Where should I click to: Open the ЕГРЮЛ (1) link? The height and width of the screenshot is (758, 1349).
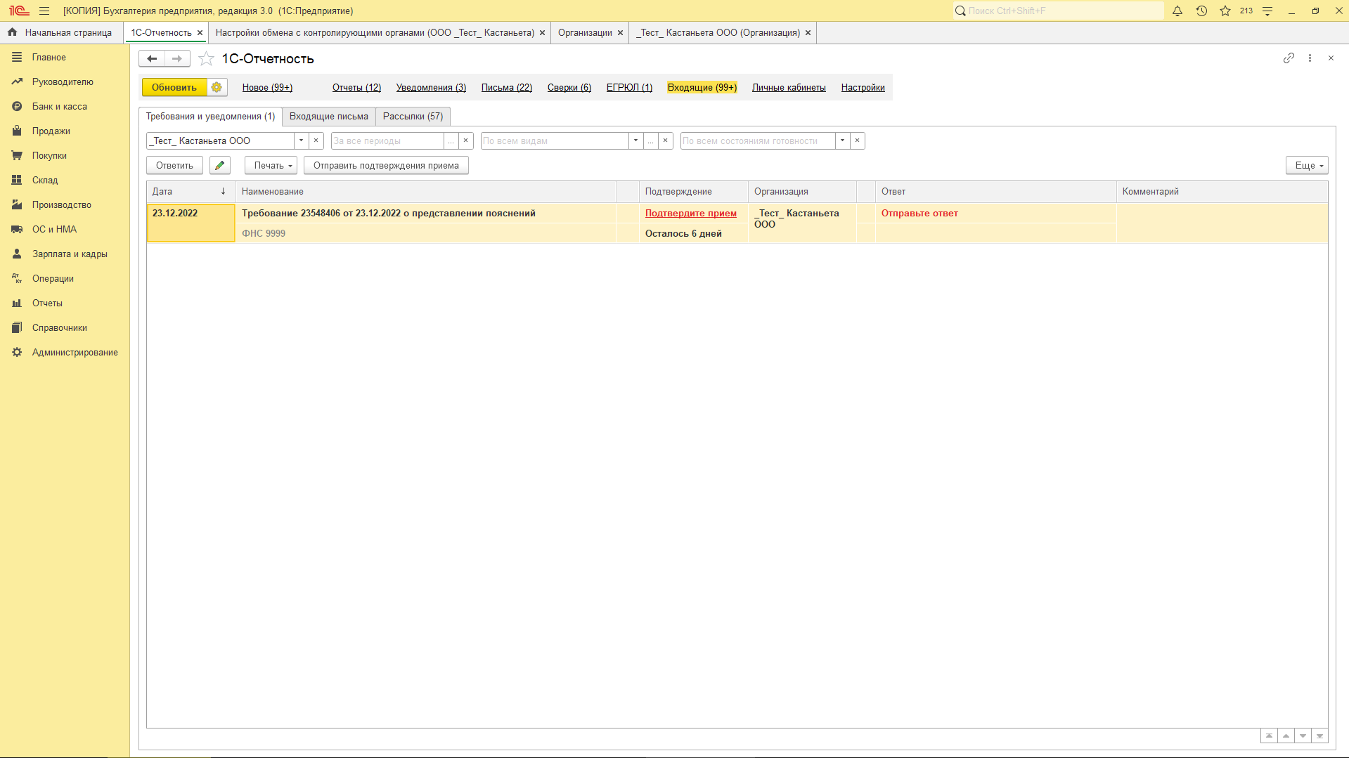tap(629, 87)
